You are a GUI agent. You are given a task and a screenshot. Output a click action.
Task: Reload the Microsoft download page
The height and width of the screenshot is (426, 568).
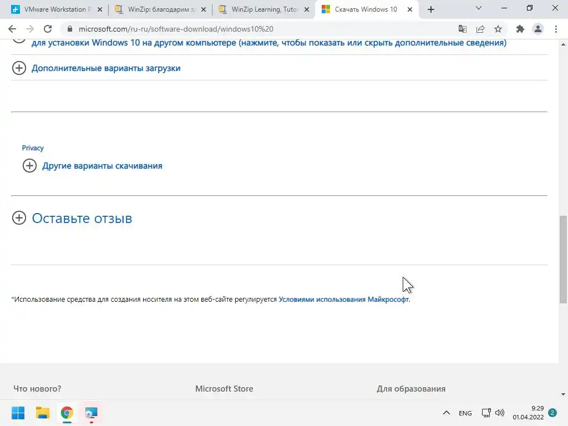click(48, 29)
